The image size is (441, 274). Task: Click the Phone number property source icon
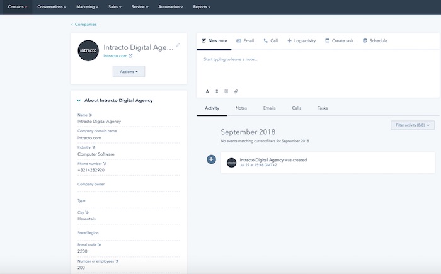(x=105, y=164)
